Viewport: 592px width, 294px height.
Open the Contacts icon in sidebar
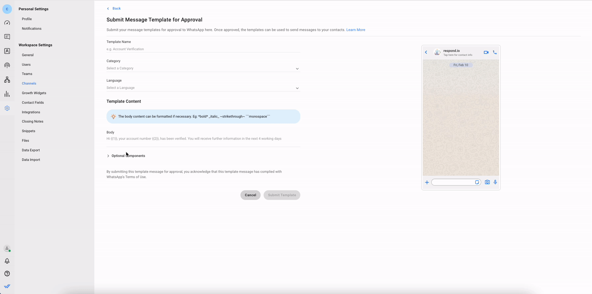coord(7,51)
